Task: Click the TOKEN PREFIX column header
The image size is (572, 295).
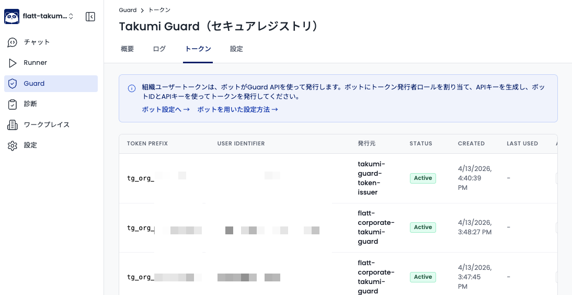Action: pos(147,144)
